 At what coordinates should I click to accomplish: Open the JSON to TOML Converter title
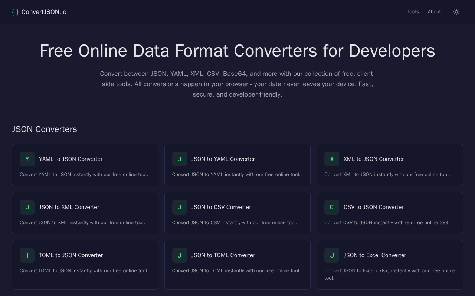tap(223, 255)
